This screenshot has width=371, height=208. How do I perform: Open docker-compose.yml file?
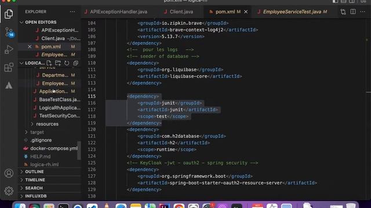click(x=54, y=148)
